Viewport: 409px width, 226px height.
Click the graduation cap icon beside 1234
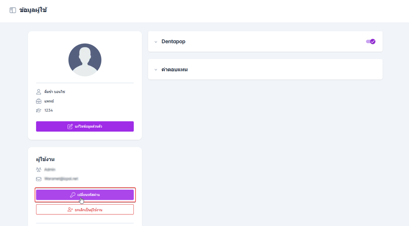[x=39, y=110]
